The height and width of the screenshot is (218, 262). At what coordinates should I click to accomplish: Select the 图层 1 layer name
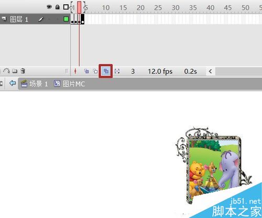click(x=19, y=19)
